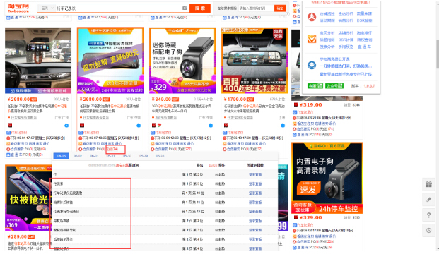This screenshot has height=259, width=439.
Task: Click the question mark help icon
Action: point(428,215)
